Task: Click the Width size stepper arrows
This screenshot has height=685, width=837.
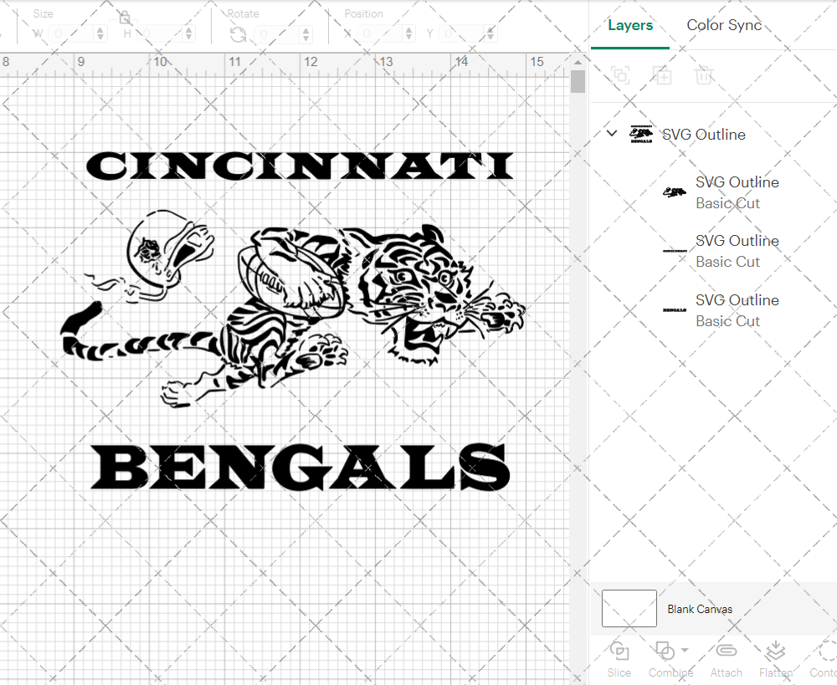Action: pos(100,34)
